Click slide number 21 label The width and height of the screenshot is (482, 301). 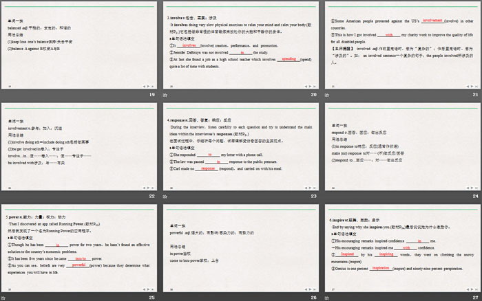476,95
